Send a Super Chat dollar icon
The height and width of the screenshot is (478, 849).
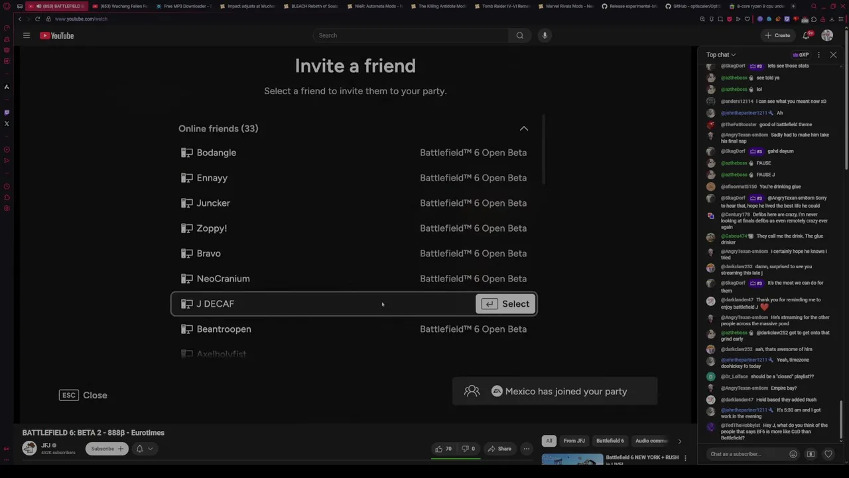811,454
